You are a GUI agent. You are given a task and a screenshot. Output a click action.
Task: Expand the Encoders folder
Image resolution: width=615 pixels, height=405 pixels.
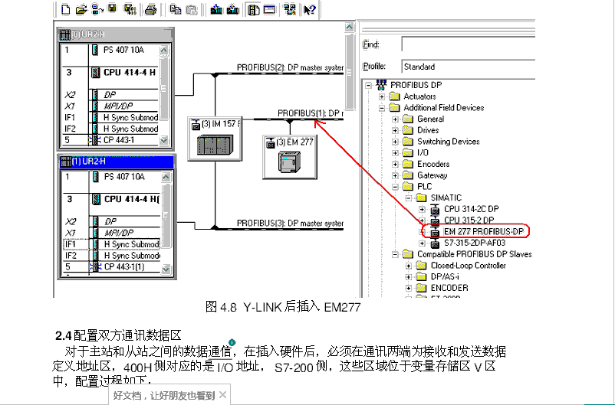click(395, 164)
